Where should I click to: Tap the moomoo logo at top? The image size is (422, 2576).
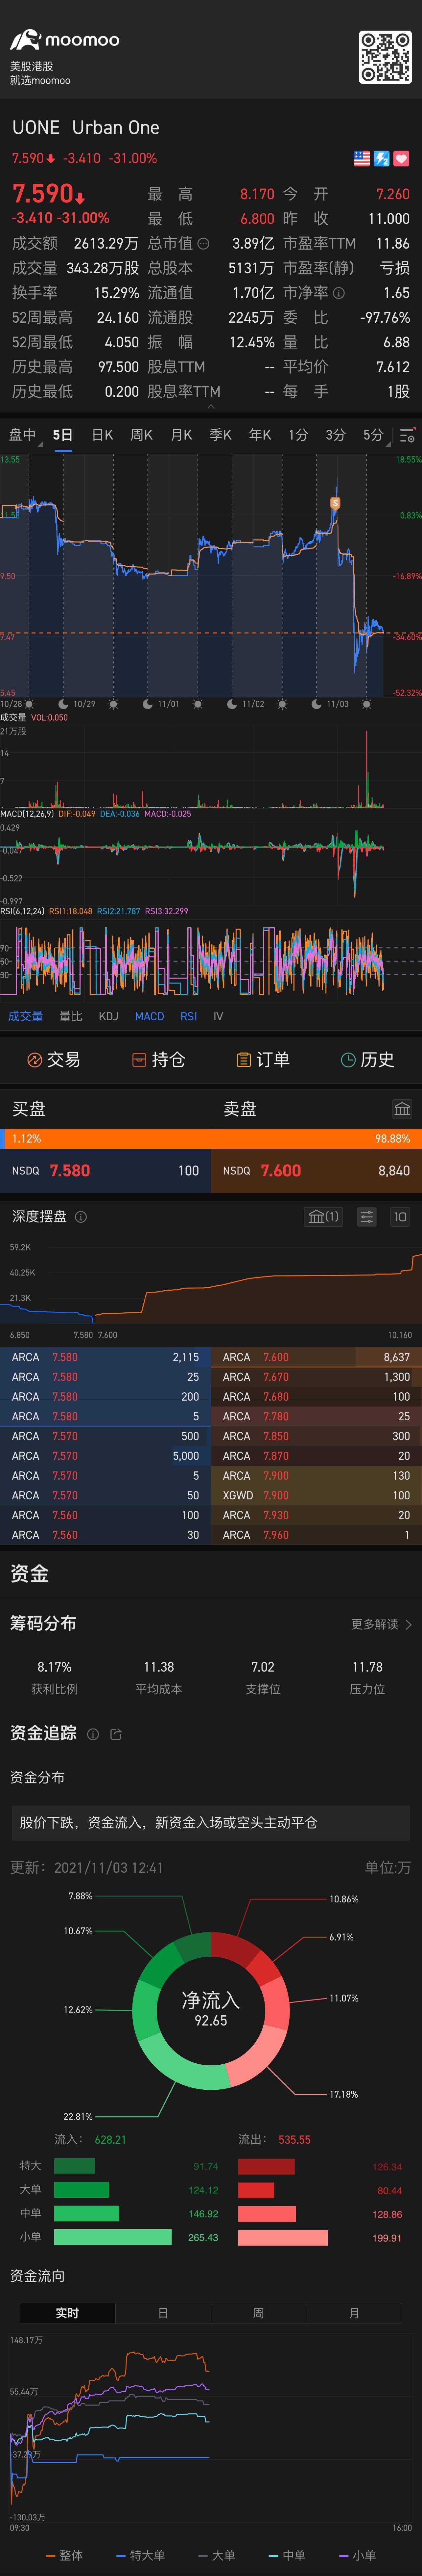click(x=65, y=40)
